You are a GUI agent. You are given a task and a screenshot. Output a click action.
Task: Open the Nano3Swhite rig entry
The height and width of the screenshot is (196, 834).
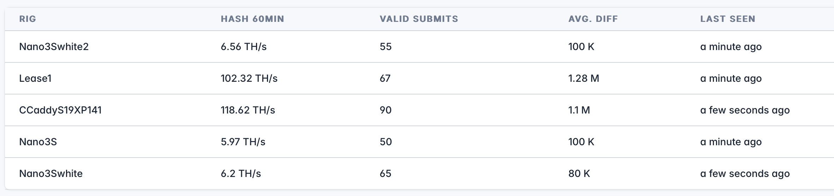click(x=51, y=174)
